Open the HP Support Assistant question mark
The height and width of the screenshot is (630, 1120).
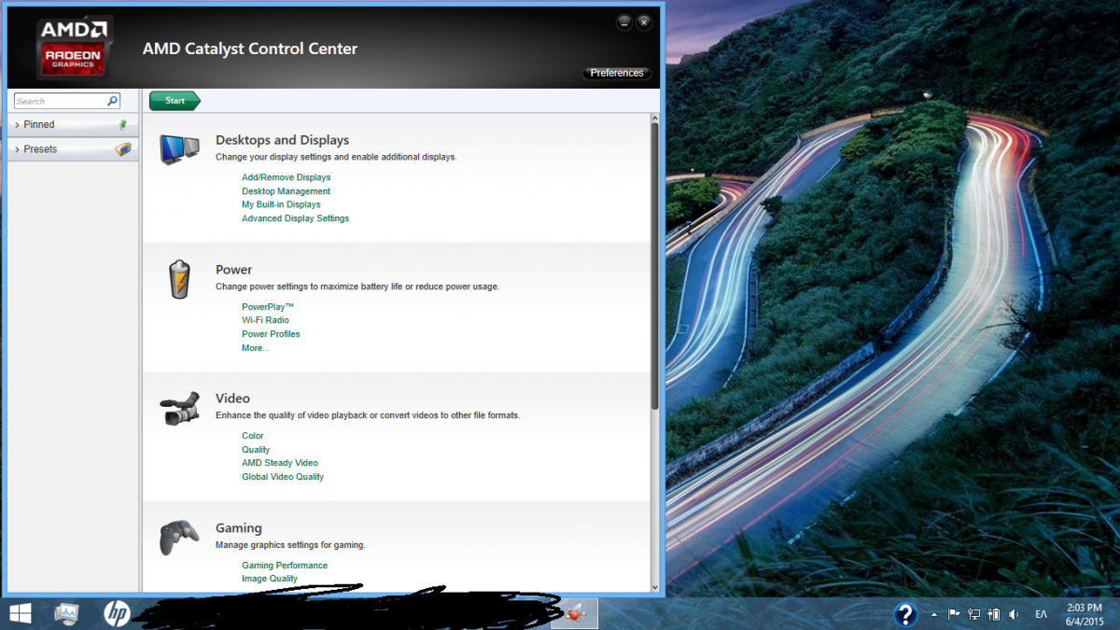pyautogui.click(x=905, y=614)
